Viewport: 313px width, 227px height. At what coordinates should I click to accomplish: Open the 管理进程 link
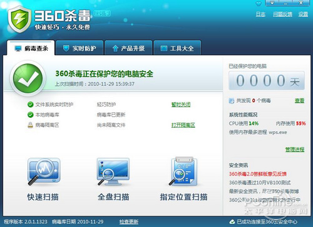point(295,149)
